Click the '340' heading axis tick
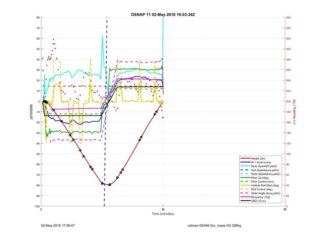The image size is (315, 232). click(x=288, y=28)
